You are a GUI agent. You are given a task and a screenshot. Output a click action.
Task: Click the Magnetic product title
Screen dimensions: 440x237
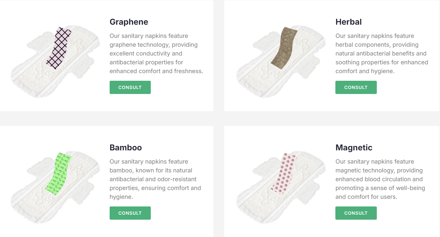coord(354,147)
